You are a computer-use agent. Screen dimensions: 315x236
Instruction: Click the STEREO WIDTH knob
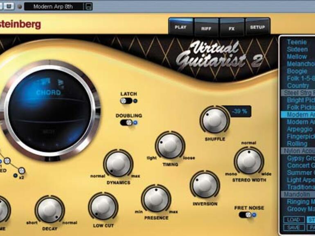249,161
